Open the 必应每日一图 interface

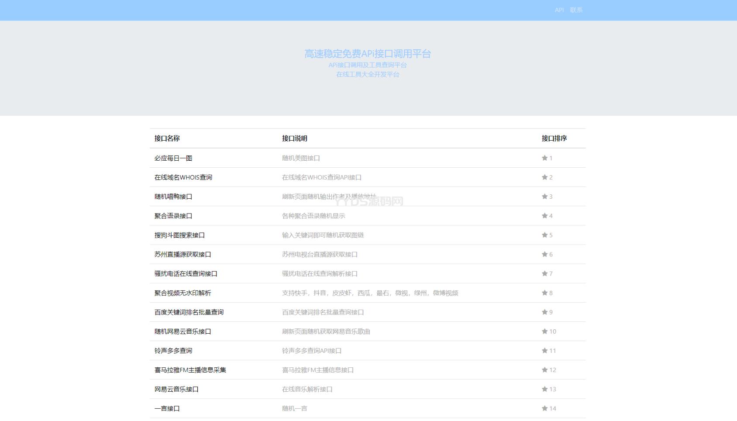(x=173, y=158)
